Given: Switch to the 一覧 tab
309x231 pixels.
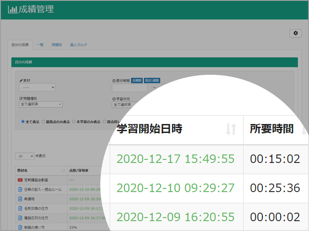Looking at the screenshot, I should pyautogui.click(x=40, y=45).
